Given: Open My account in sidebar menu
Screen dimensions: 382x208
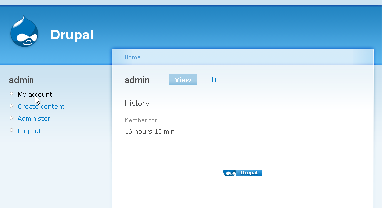Looking at the screenshot, I should [x=35, y=94].
